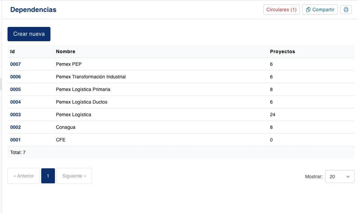Open the Mostrar page-size dropdown
The height and width of the screenshot is (214, 358).
(340, 177)
